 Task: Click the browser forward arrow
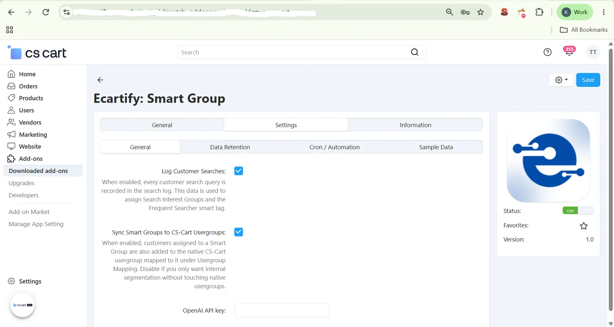click(28, 12)
